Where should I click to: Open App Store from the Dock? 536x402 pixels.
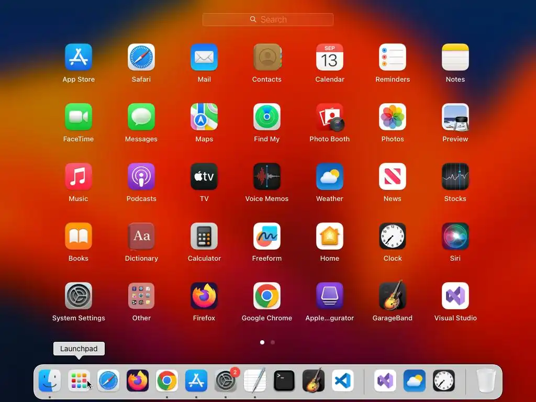pos(196,381)
